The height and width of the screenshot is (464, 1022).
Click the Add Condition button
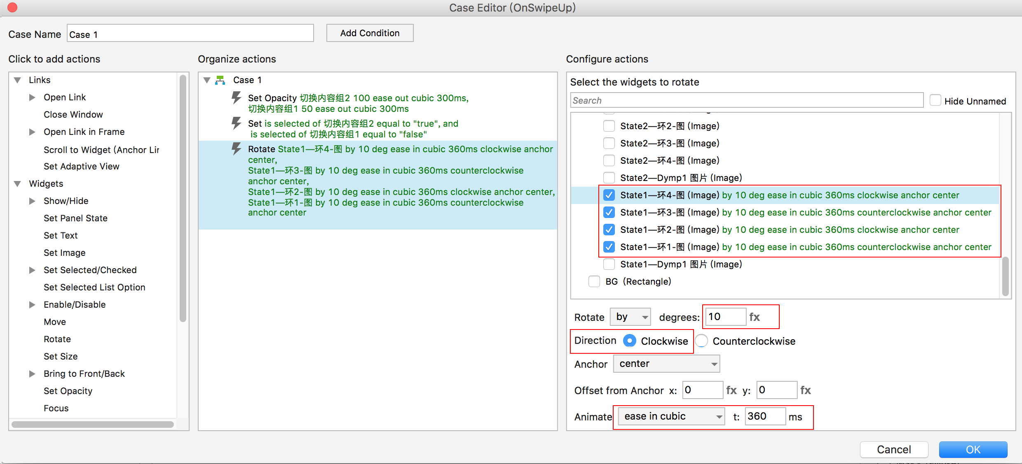[x=370, y=33]
